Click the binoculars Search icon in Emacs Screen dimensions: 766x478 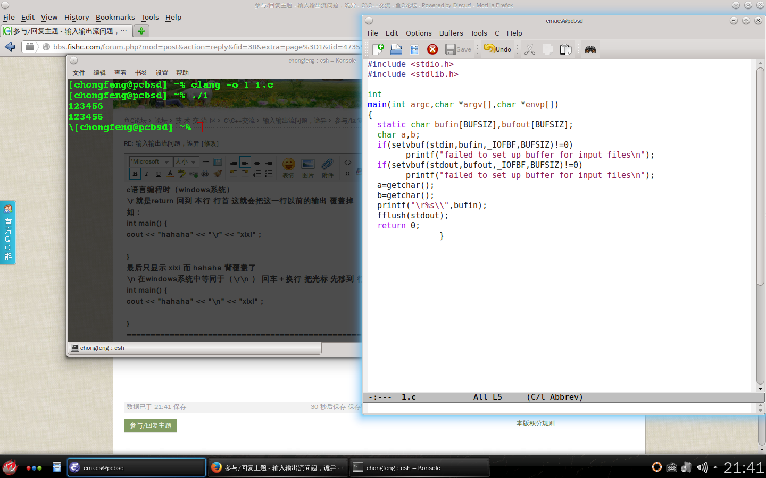tap(590, 49)
